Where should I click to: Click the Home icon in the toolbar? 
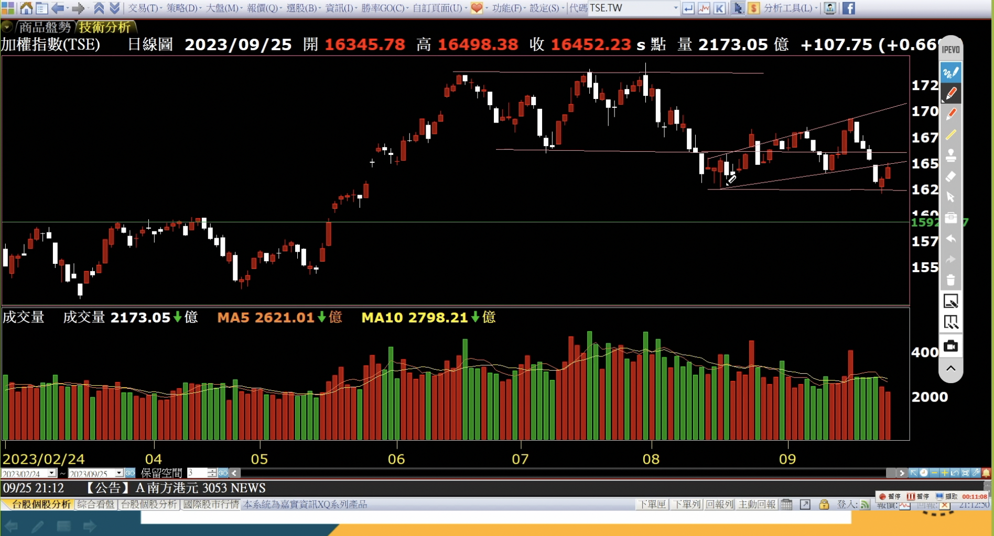pos(26,8)
